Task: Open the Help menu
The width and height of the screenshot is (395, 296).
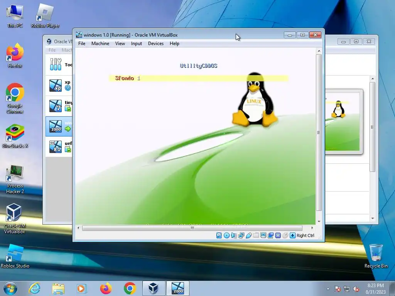Action: pyautogui.click(x=174, y=44)
